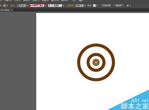The image size is (149, 110).
Task: Open the opacity percentage dropdown arrow
Action: tap(85, 6)
